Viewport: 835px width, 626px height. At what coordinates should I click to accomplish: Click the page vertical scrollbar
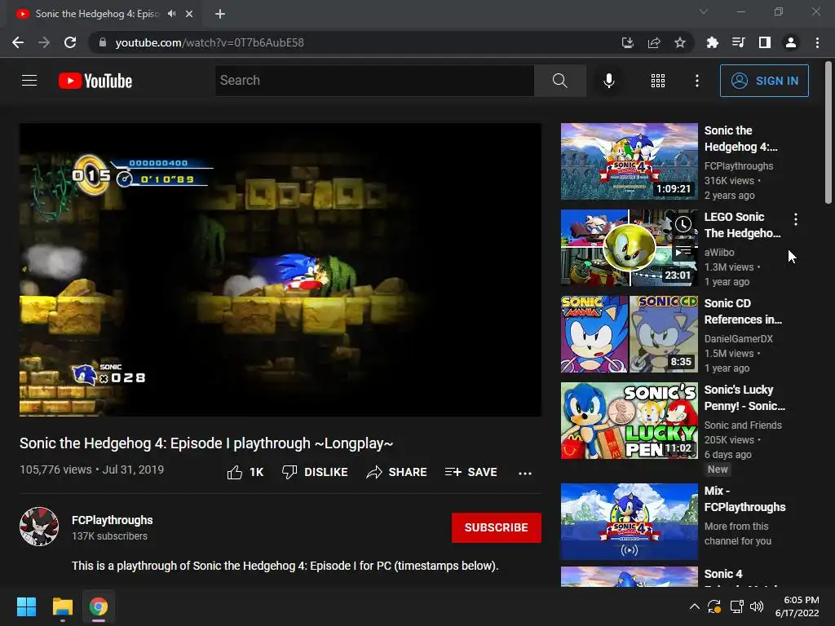click(828, 133)
